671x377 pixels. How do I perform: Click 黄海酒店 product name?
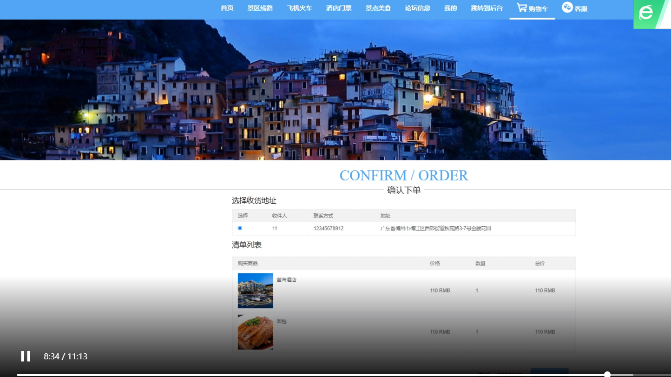click(286, 280)
